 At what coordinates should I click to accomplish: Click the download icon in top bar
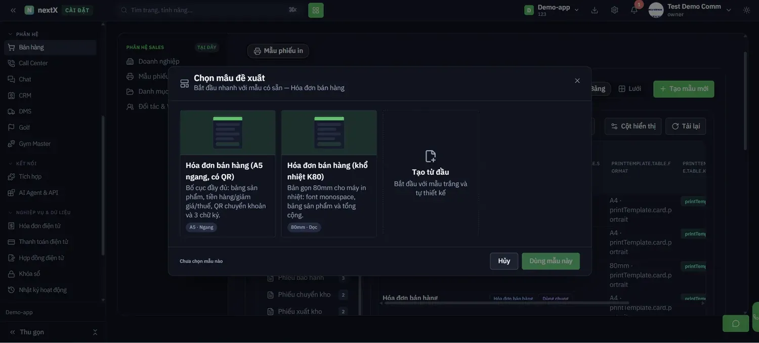tap(595, 10)
